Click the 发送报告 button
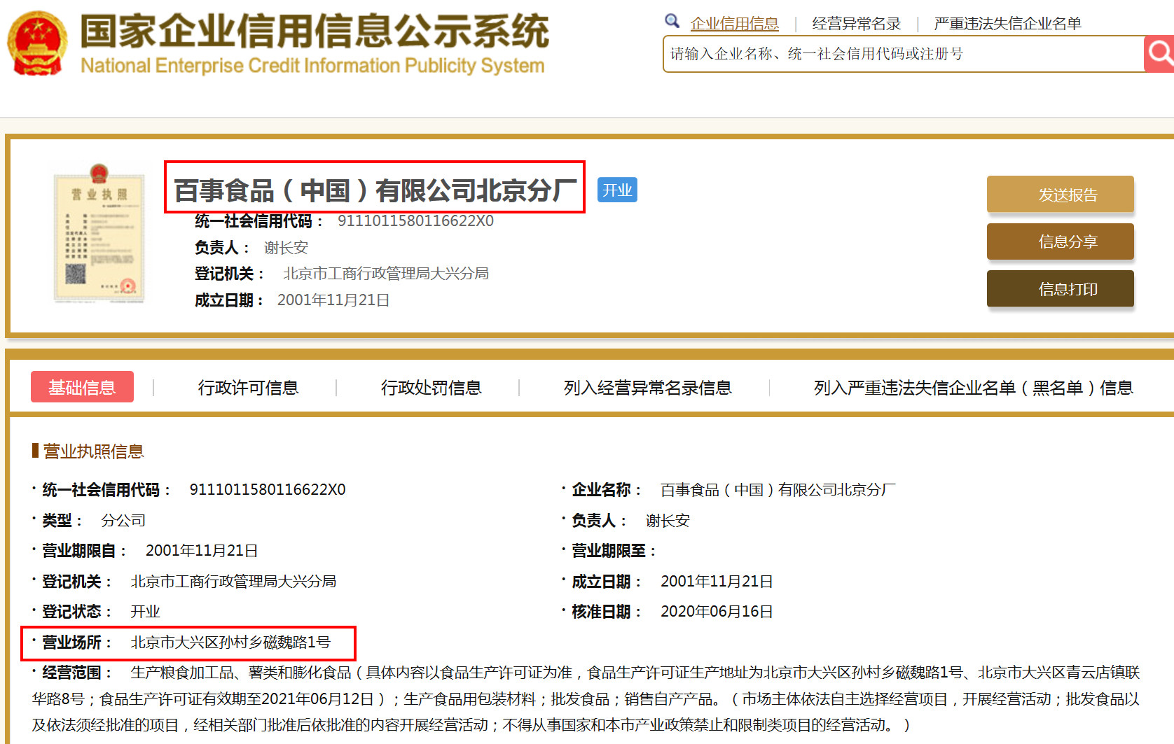This screenshot has height=744, width=1174. click(x=1060, y=195)
